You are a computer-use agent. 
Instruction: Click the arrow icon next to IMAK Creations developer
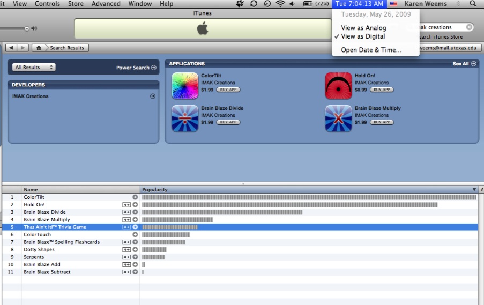click(x=152, y=96)
